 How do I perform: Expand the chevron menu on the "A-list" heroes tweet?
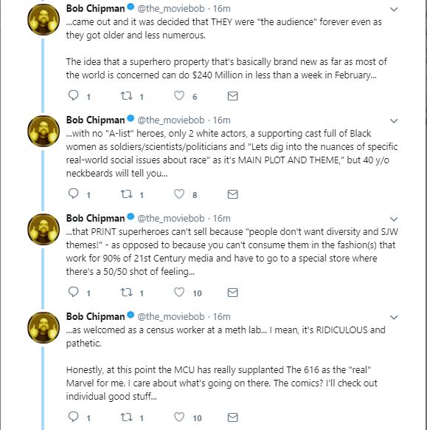(394, 121)
